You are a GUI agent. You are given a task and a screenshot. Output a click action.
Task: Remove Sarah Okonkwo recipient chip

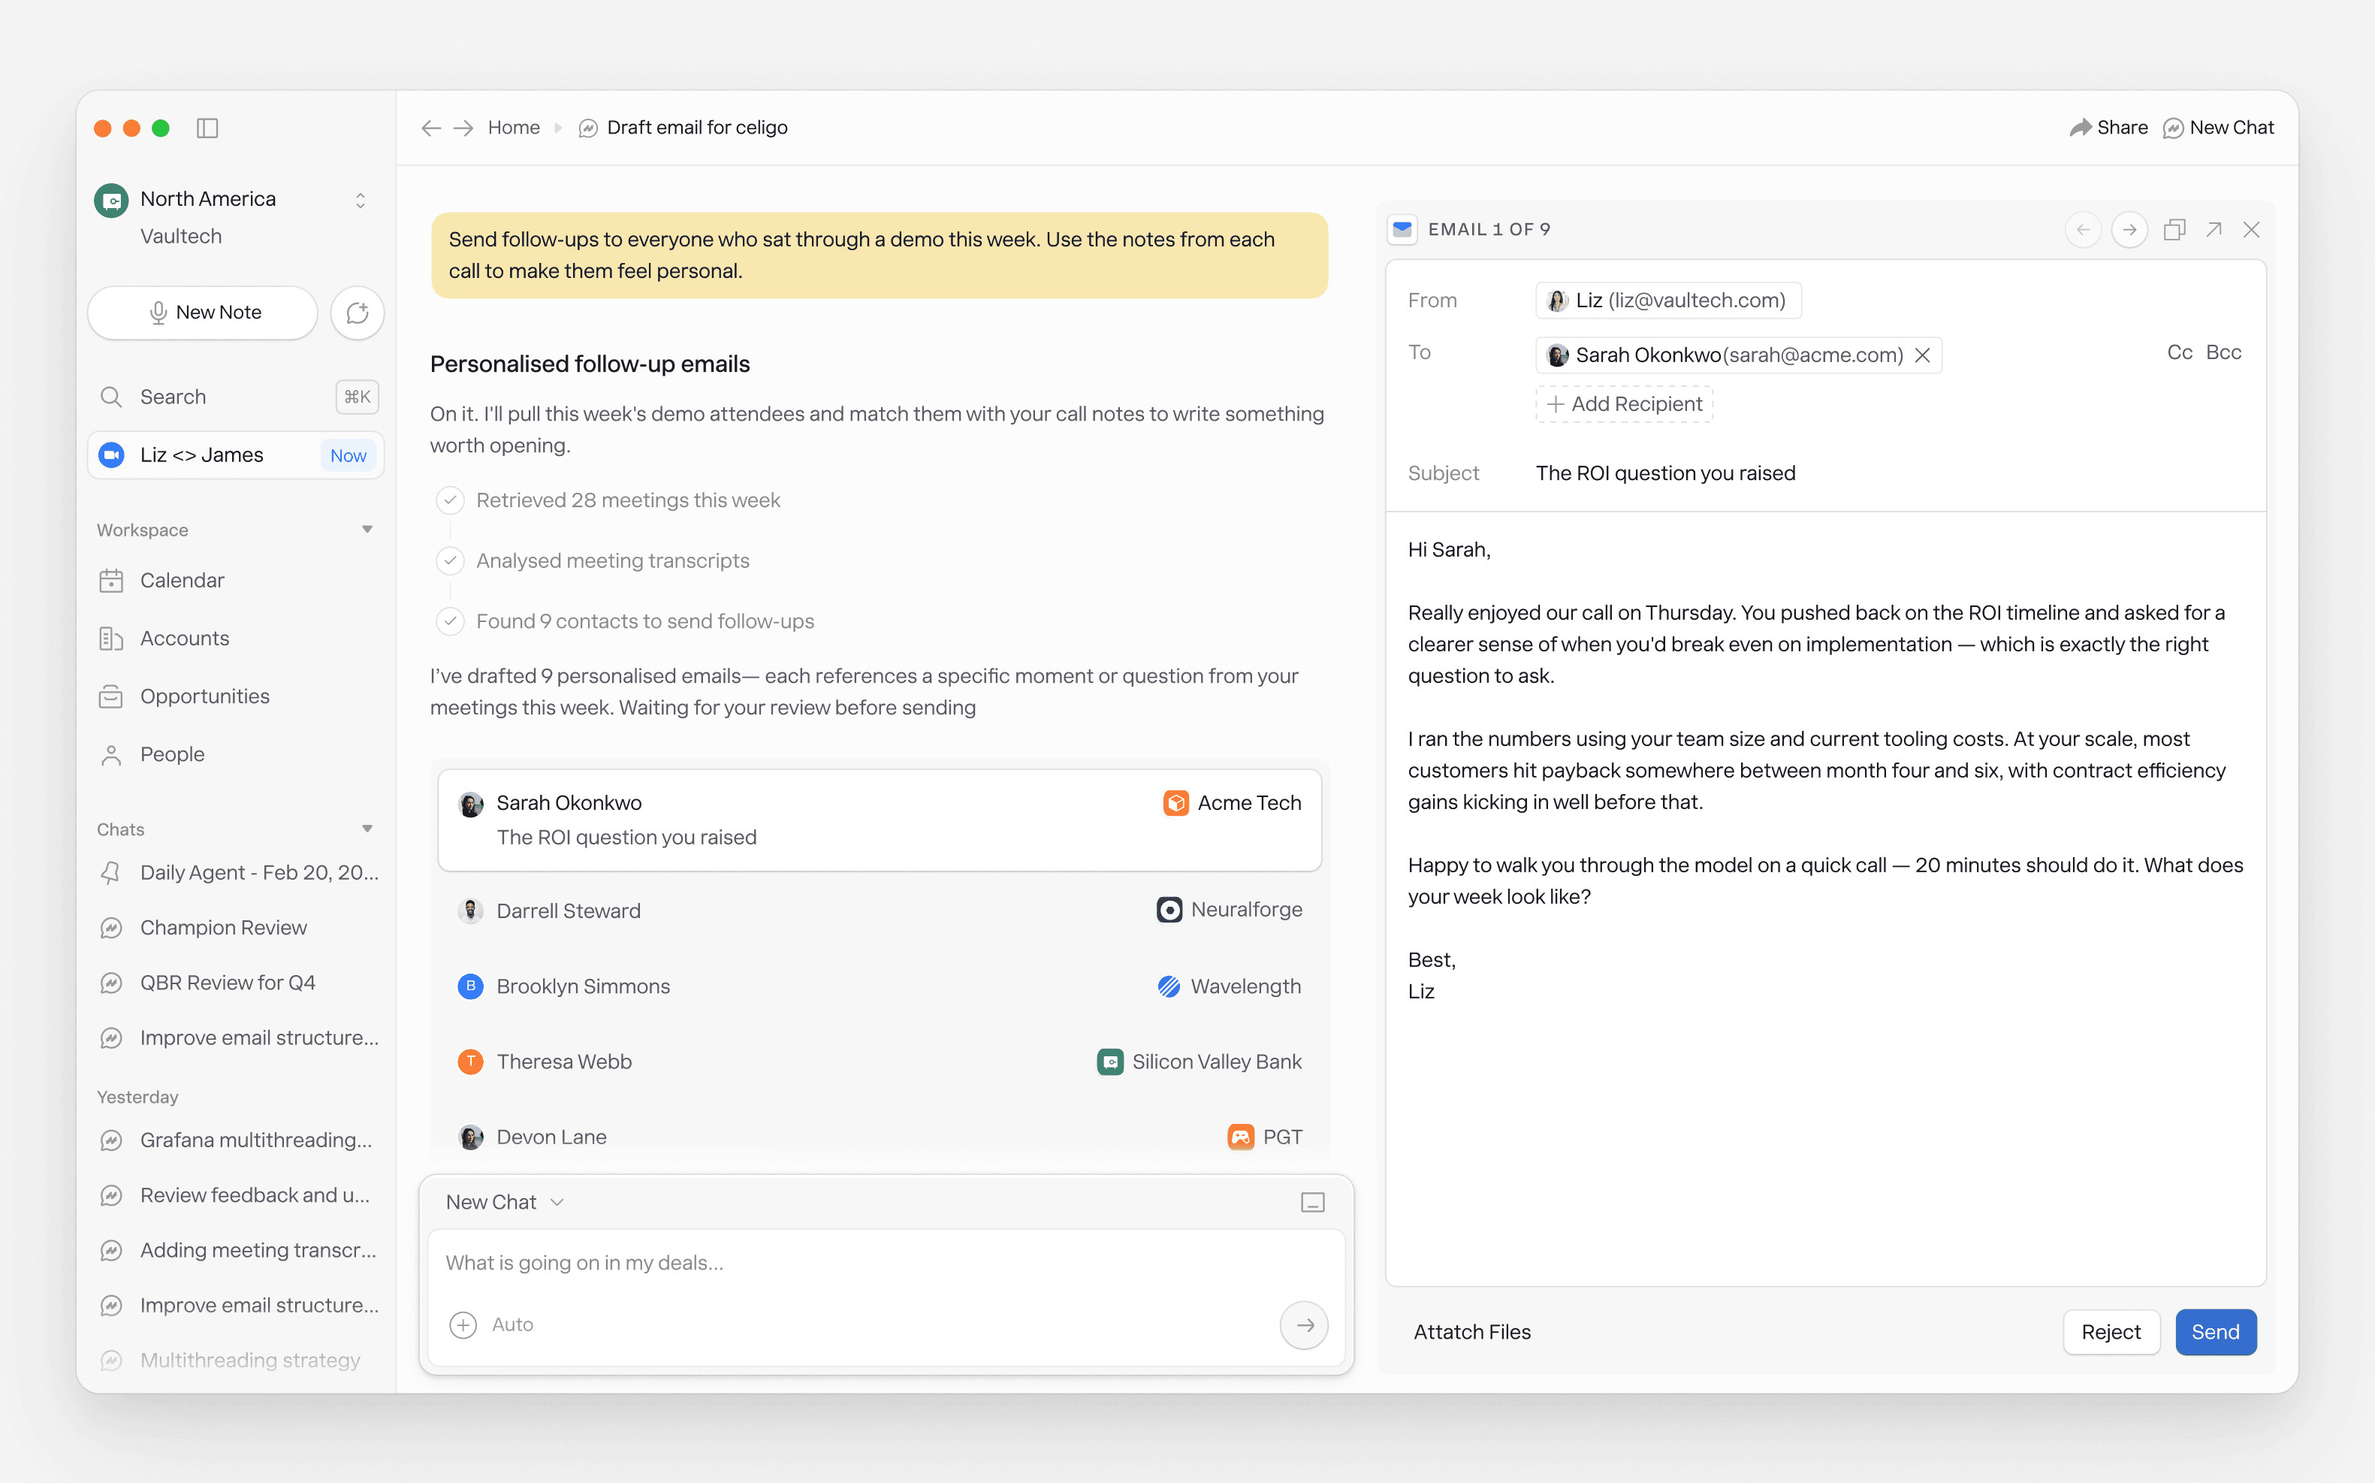1923,355
